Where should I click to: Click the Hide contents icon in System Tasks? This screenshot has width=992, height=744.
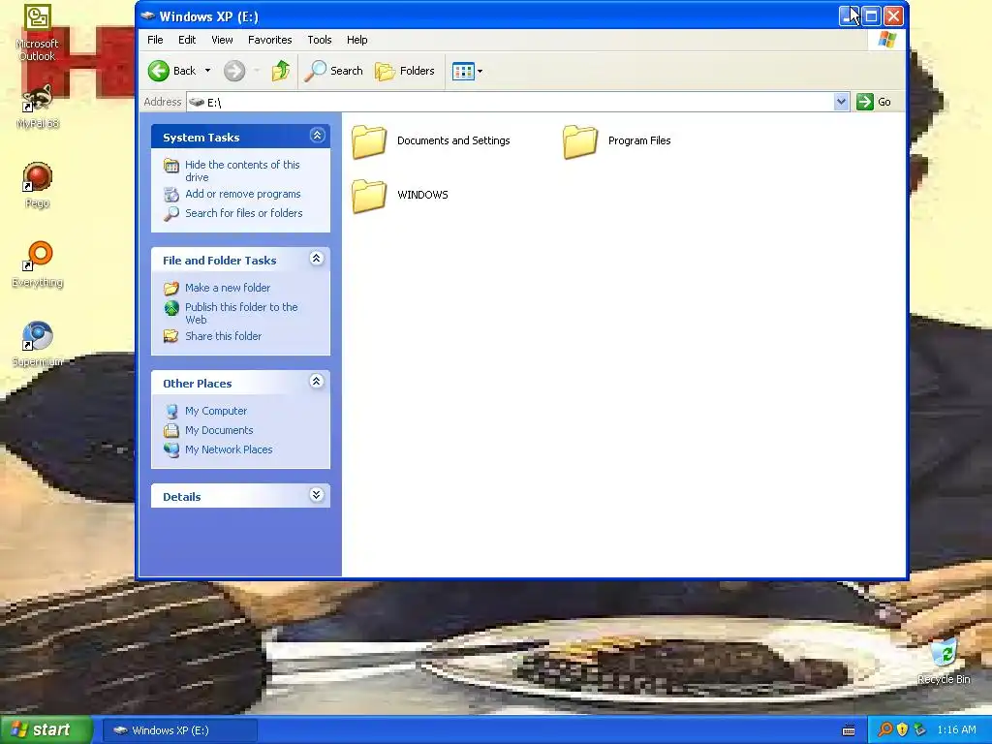pyautogui.click(x=171, y=166)
